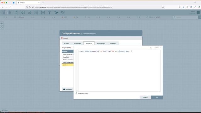Bookmark the page using the star icon

[x=163, y=7]
